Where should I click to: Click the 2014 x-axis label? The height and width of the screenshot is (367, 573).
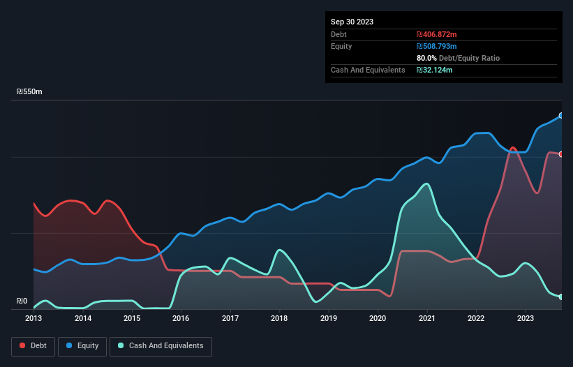coord(83,318)
